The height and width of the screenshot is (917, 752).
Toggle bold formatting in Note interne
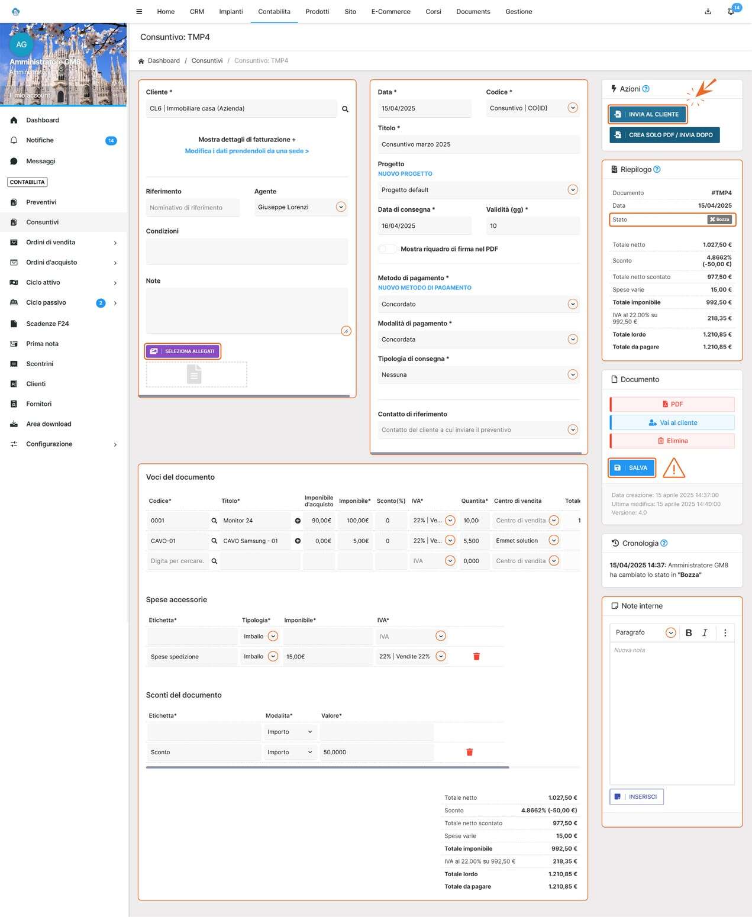[688, 633]
